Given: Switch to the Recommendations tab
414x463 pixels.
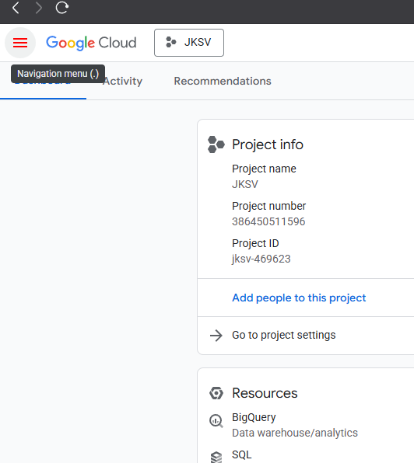Looking at the screenshot, I should [223, 81].
